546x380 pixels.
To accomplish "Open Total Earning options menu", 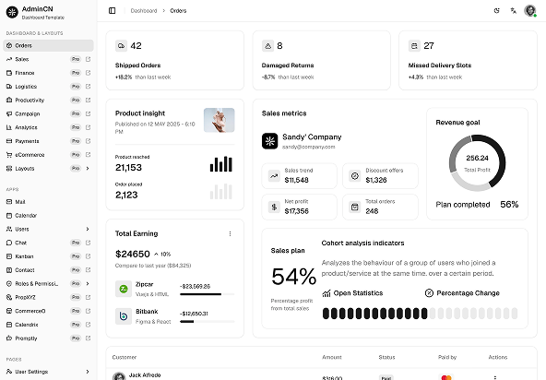I will (x=230, y=233).
